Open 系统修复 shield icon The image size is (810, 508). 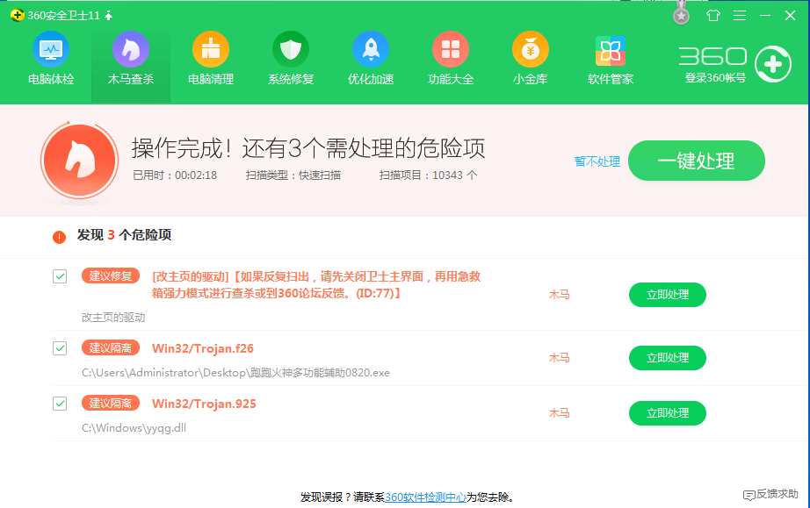[291, 49]
